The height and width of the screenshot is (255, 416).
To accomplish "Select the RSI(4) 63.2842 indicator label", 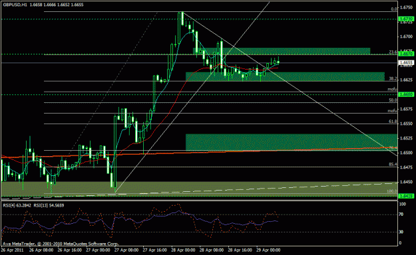I will pyautogui.click(x=17, y=205).
